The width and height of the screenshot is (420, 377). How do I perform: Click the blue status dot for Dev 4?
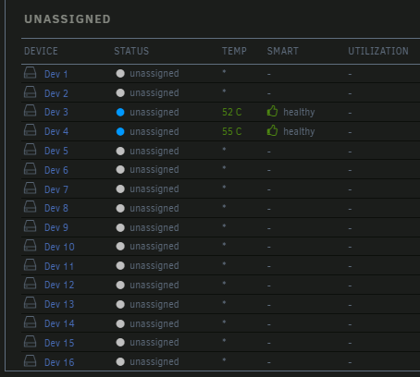pyautogui.click(x=120, y=132)
